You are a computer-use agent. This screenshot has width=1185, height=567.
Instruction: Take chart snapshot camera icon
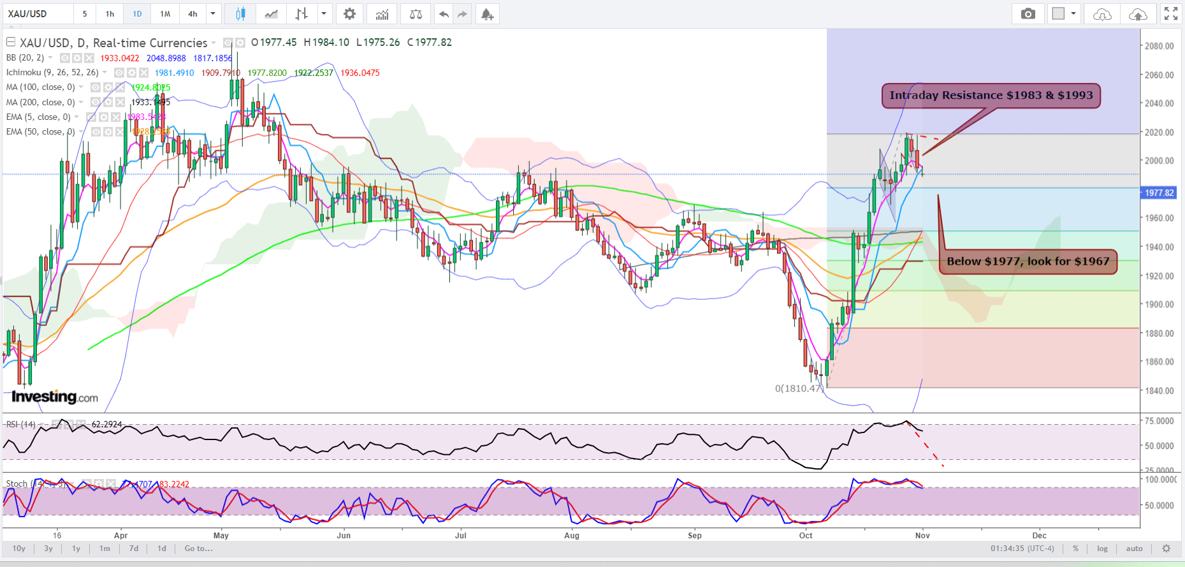pos(1028,14)
